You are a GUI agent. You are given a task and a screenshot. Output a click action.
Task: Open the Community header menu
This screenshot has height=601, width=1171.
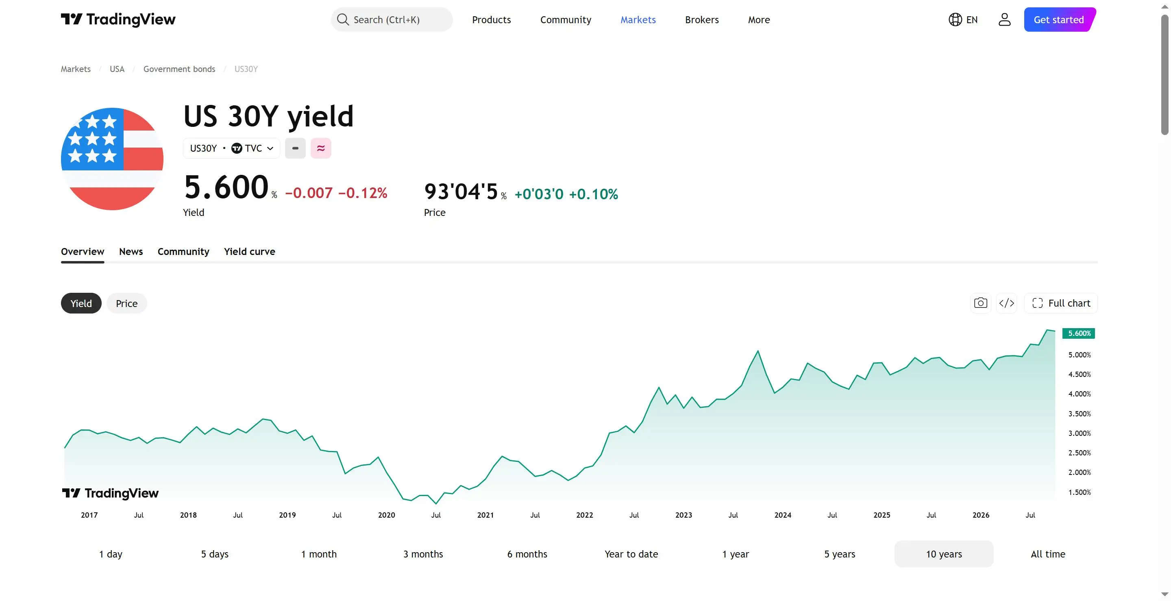point(566,20)
